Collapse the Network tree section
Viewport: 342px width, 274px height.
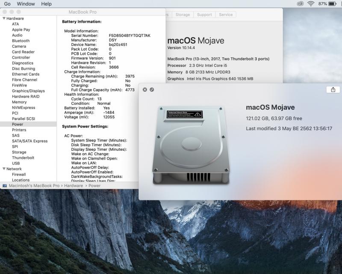click(4, 169)
